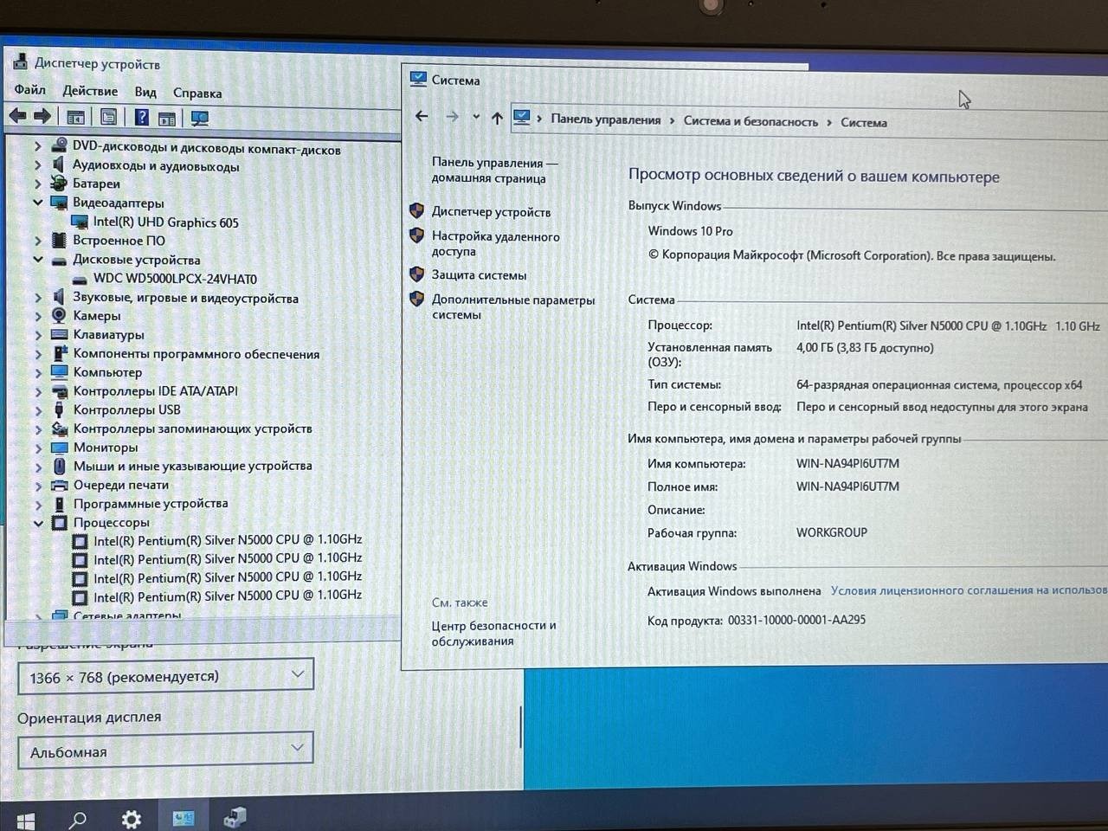Image resolution: width=1108 pixels, height=831 pixels.
Task: Open Settings gear in taskbar
Action: click(131, 819)
